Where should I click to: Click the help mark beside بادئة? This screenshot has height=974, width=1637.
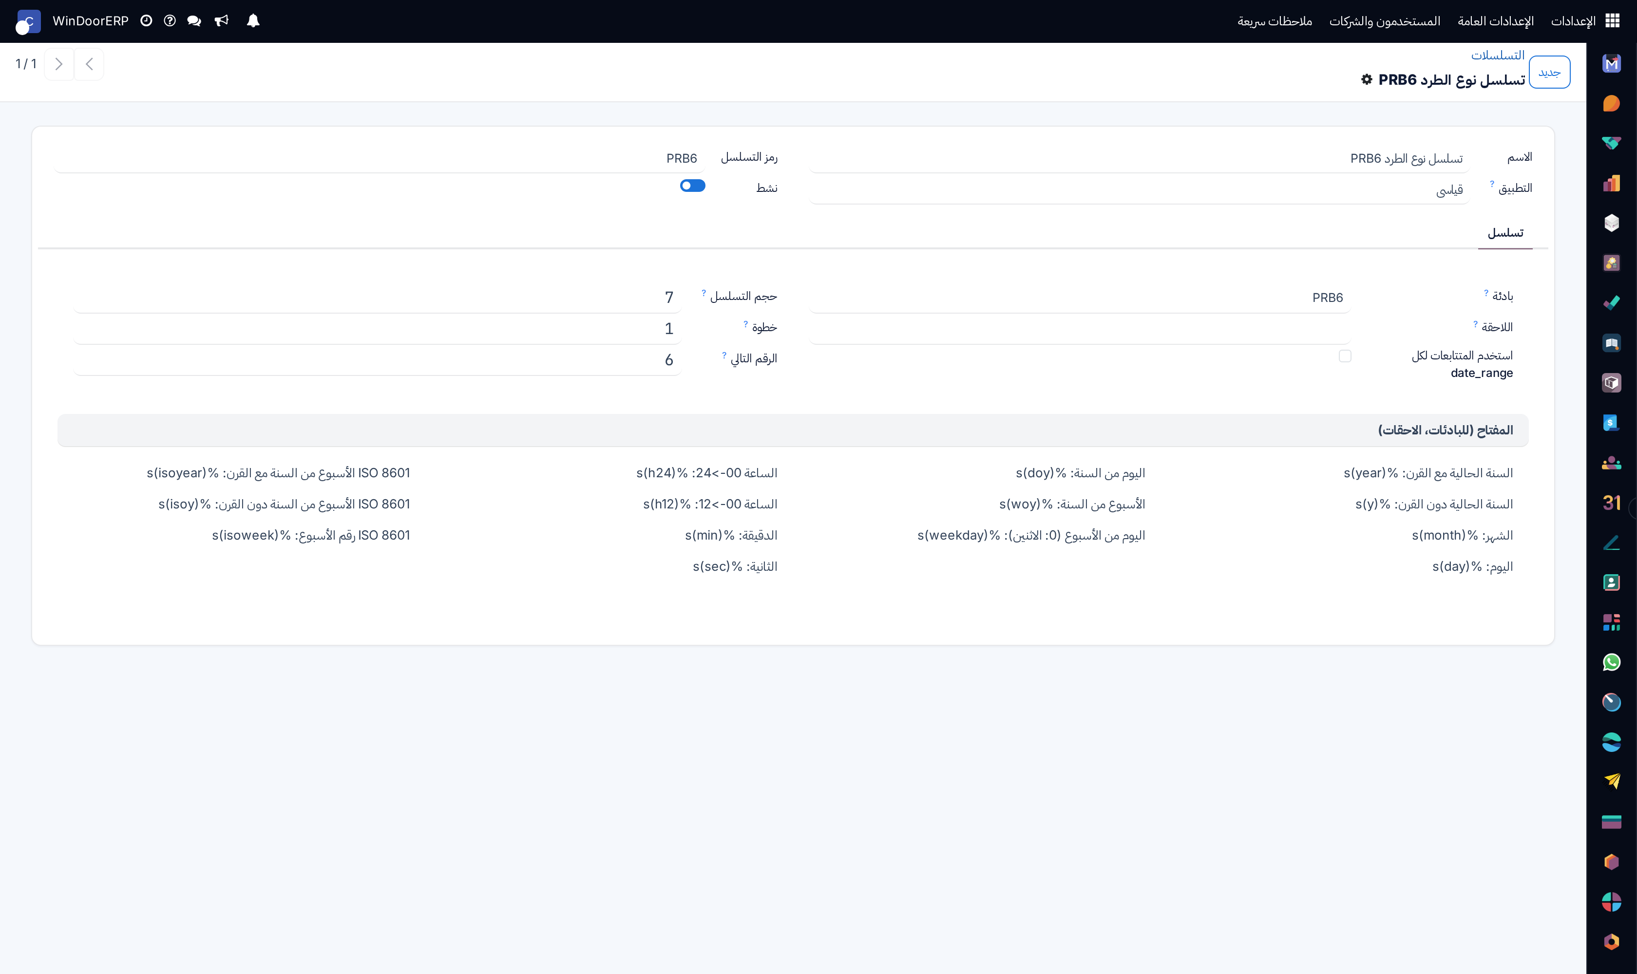click(x=1486, y=293)
